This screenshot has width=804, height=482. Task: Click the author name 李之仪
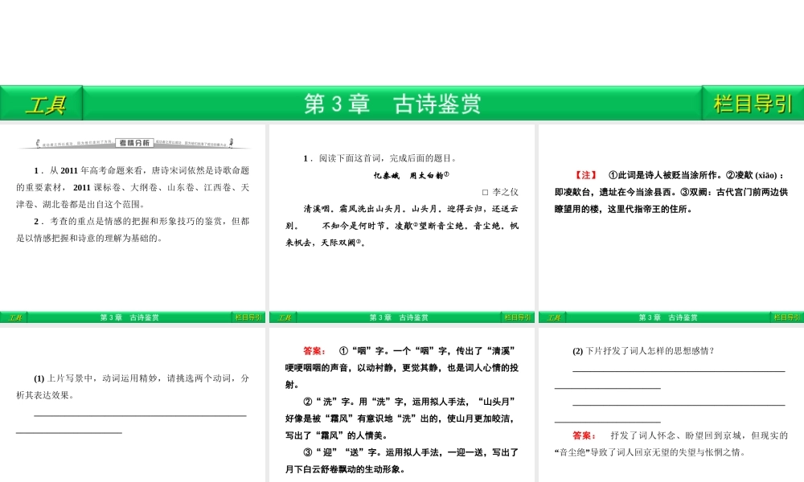(x=505, y=192)
